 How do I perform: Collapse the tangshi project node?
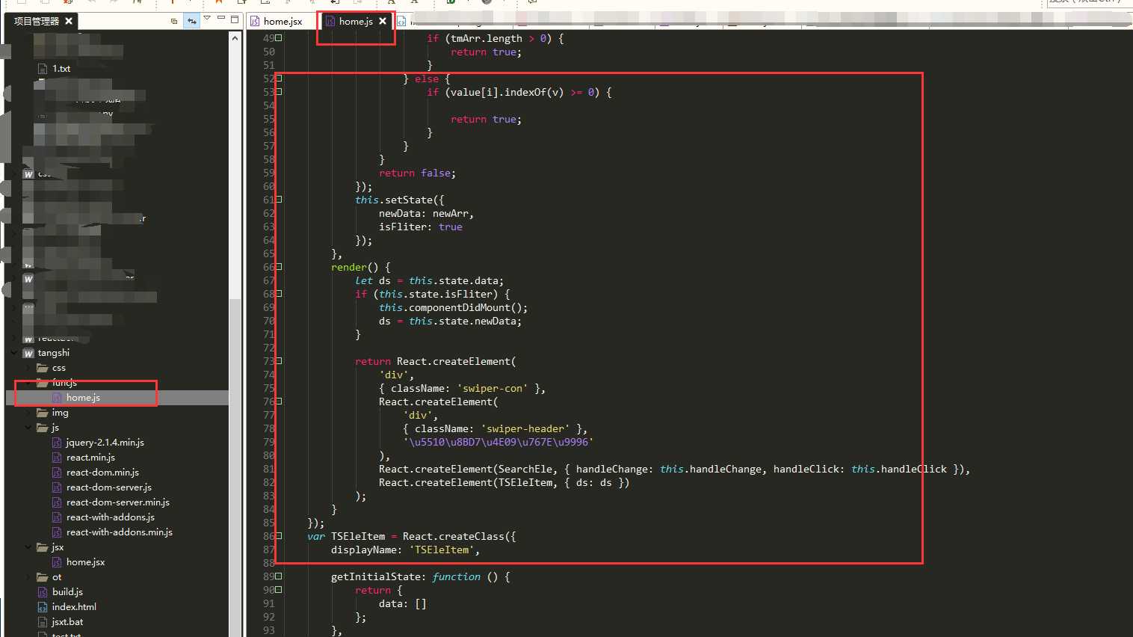(x=14, y=353)
